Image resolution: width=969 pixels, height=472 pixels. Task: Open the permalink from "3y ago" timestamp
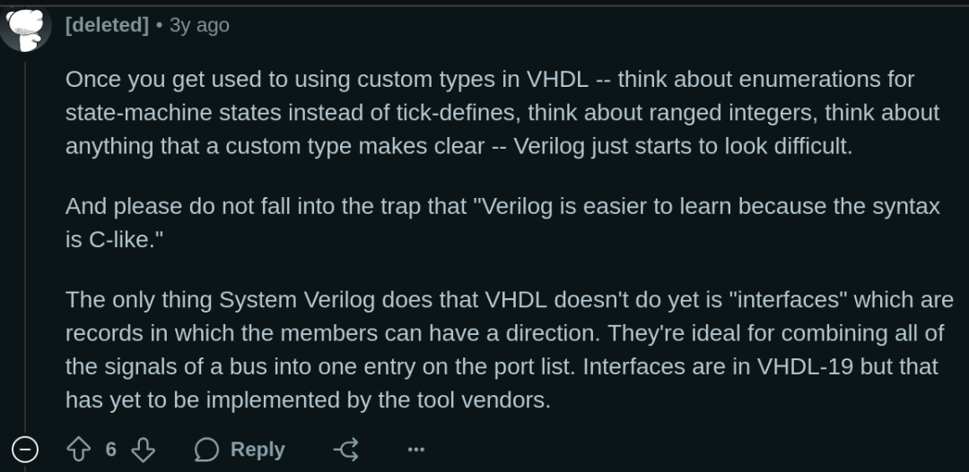199,25
